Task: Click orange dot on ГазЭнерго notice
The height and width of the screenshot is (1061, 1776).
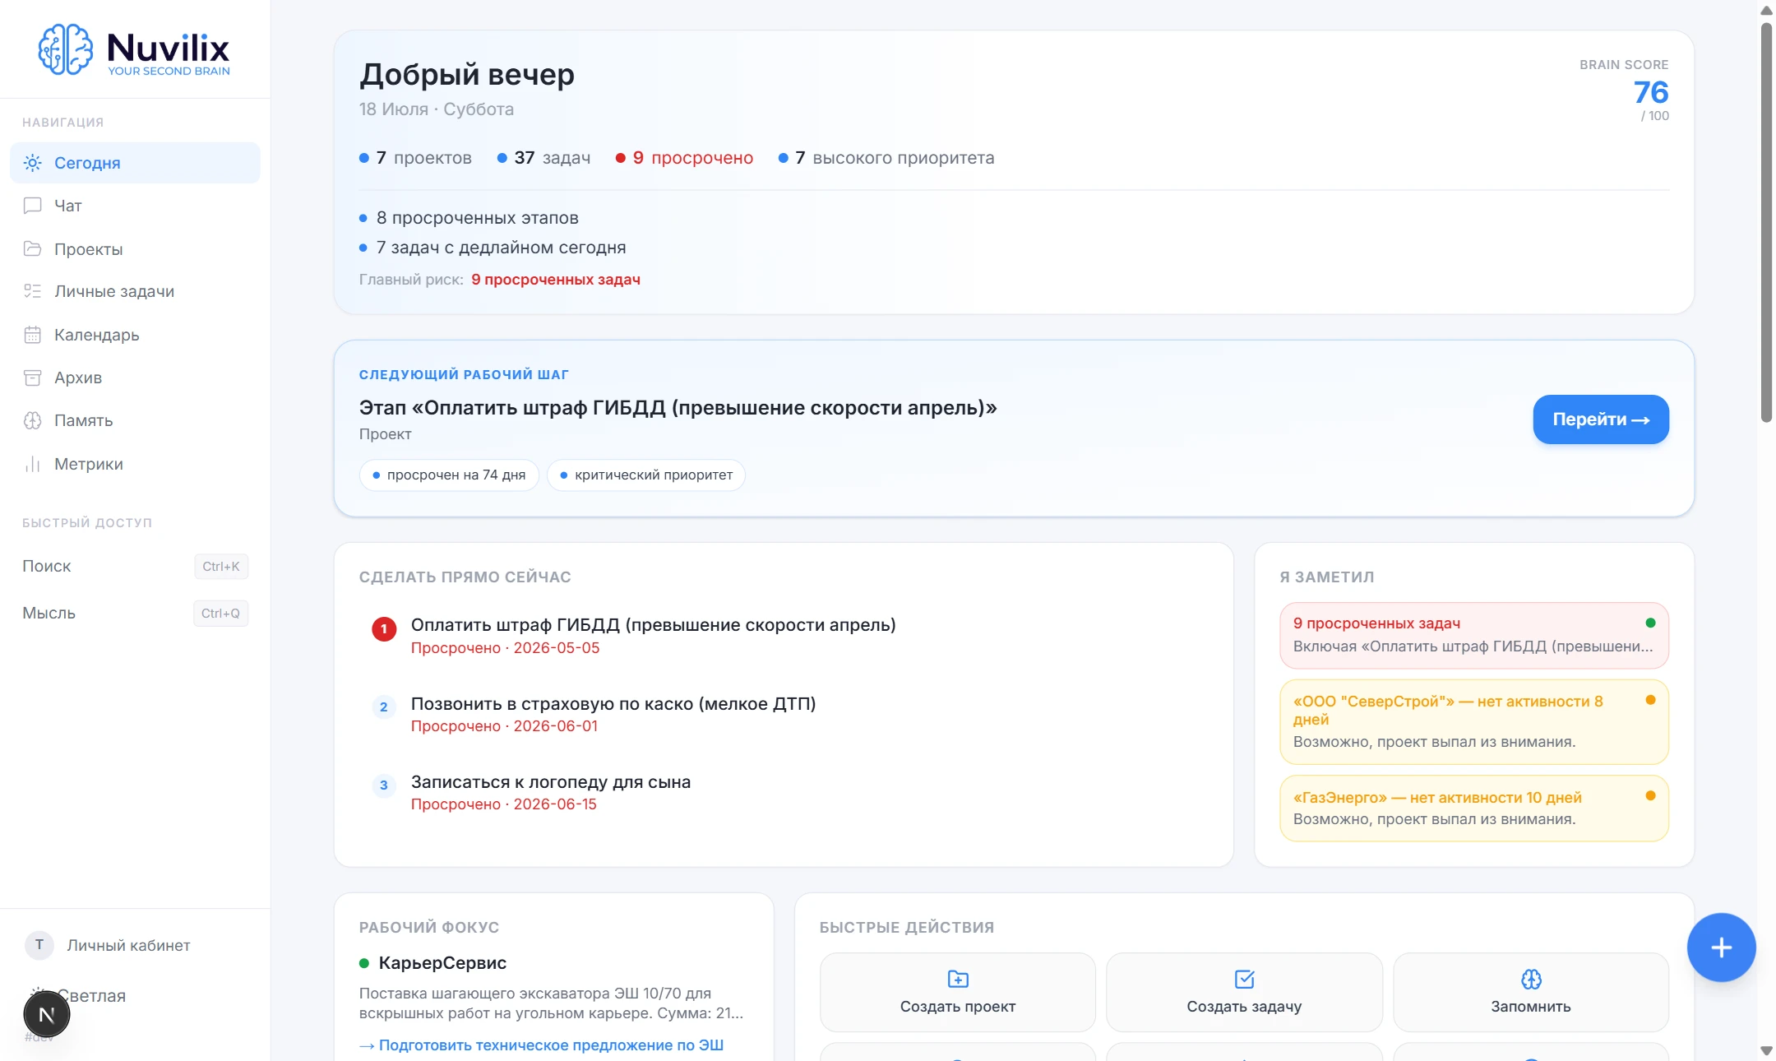Action: 1650,795
